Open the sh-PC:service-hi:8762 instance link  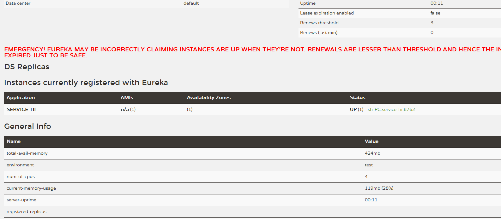click(391, 109)
